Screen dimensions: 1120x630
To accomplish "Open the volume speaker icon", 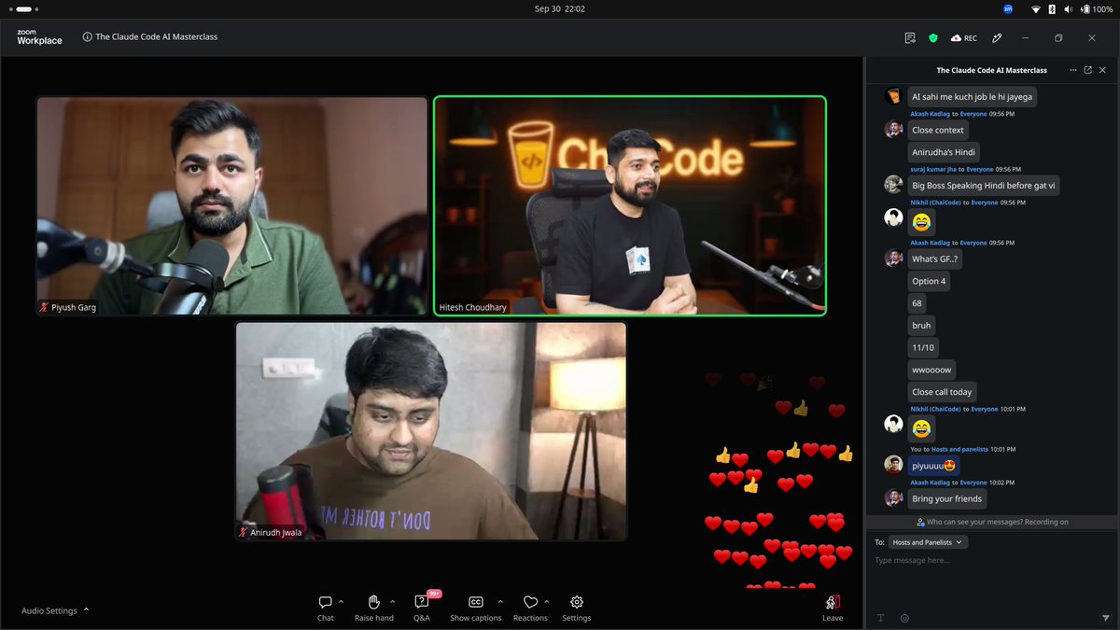I will pyautogui.click(x=1067, y=8).
